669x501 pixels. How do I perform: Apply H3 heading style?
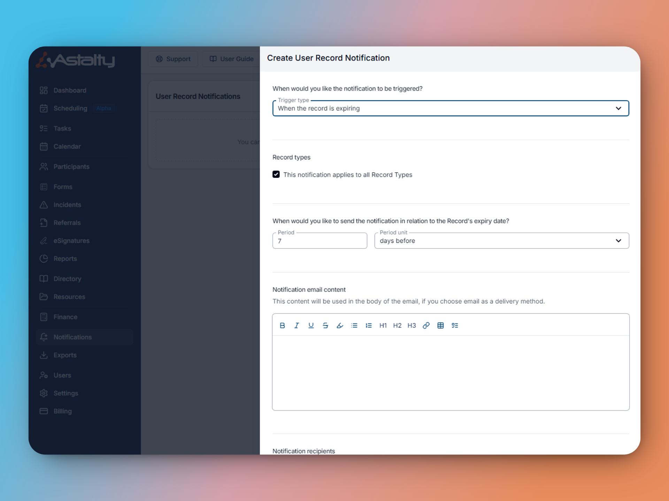click(x=412, y=325)
